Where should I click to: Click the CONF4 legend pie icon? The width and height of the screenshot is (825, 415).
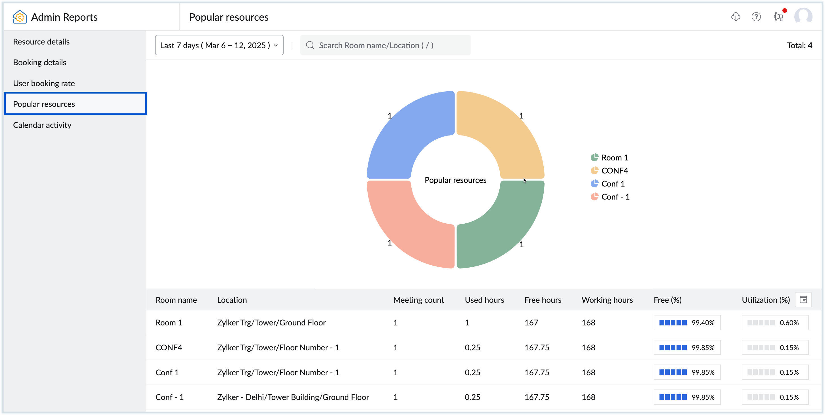coord(595,170)
